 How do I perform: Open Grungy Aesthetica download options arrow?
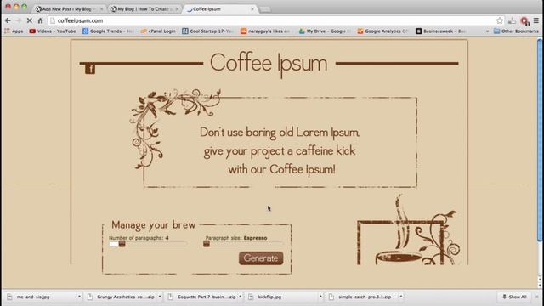point(160,297)
